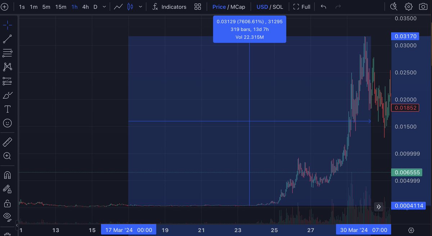The height and width of the screenshot is (236, 432).
Task: Open the long position forecasting tool
Action: click(x=7, y=81)
